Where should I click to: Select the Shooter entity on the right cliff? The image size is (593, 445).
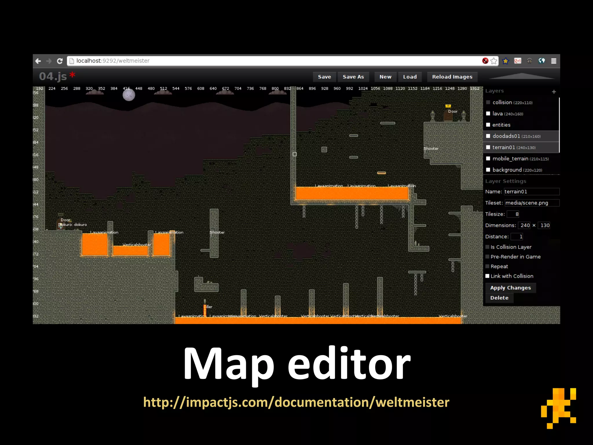(431, 149)
